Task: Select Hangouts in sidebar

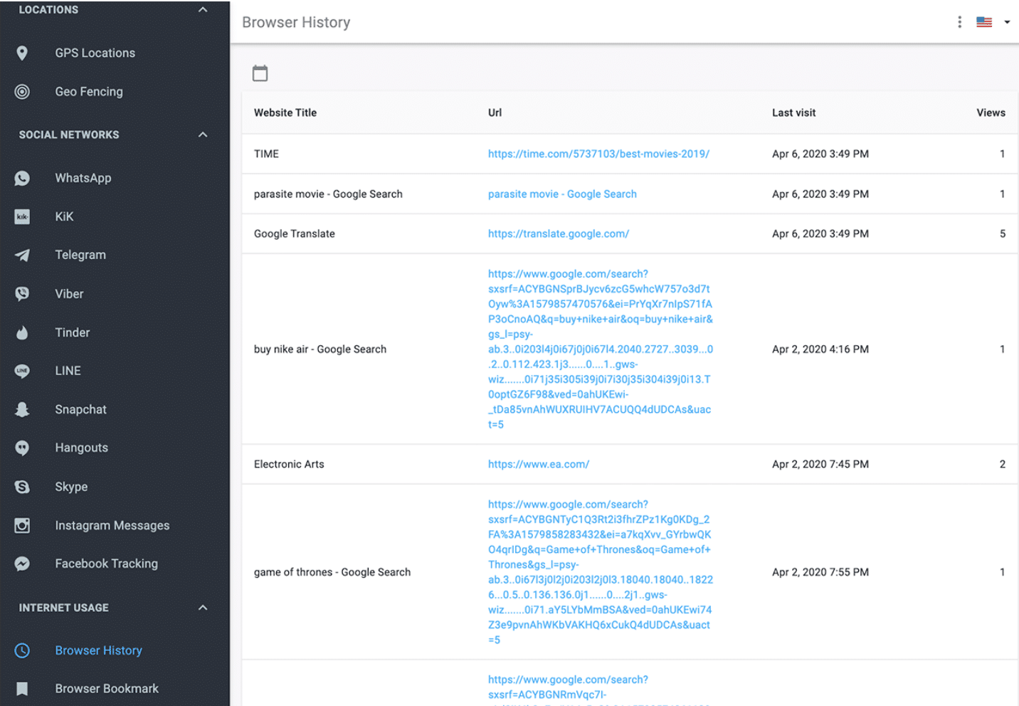Action: [x=82, y=448]
